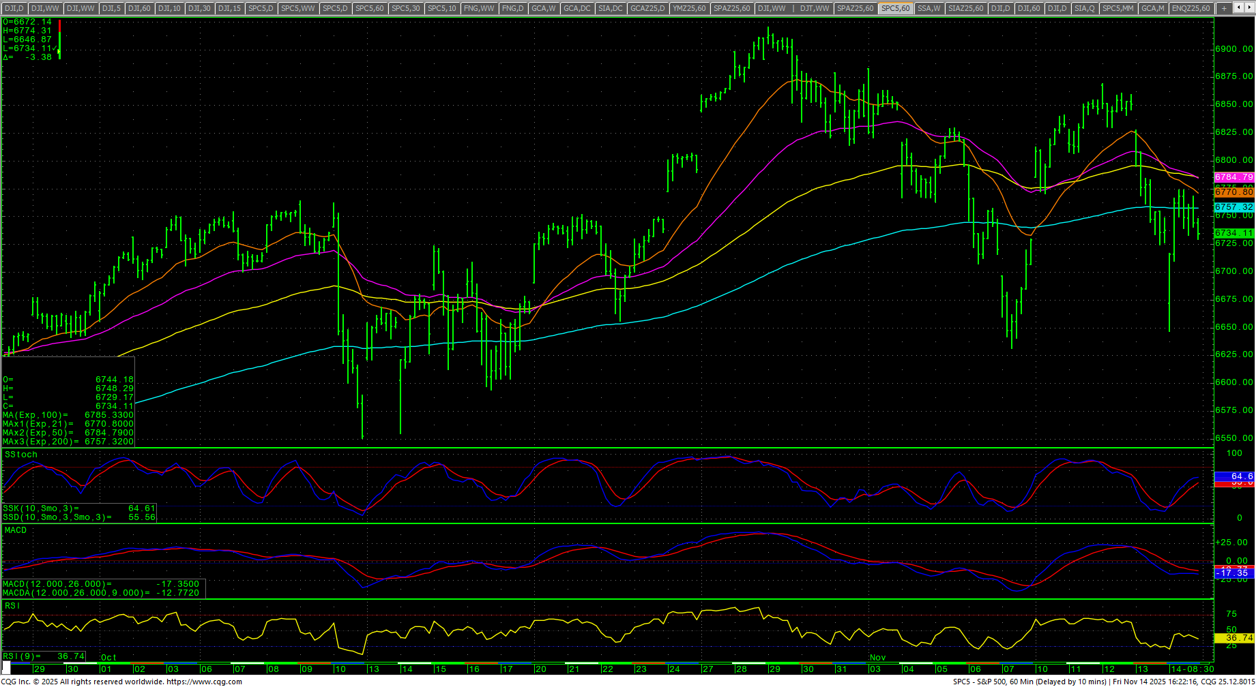Screen dimensions: 1256x687
Task: Select the cyan 6757.32 price marker
Action: pos(1233,207)
